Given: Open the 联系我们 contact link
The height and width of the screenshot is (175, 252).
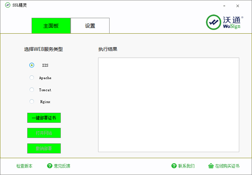Looking at the screenshot, I should 186,166.
